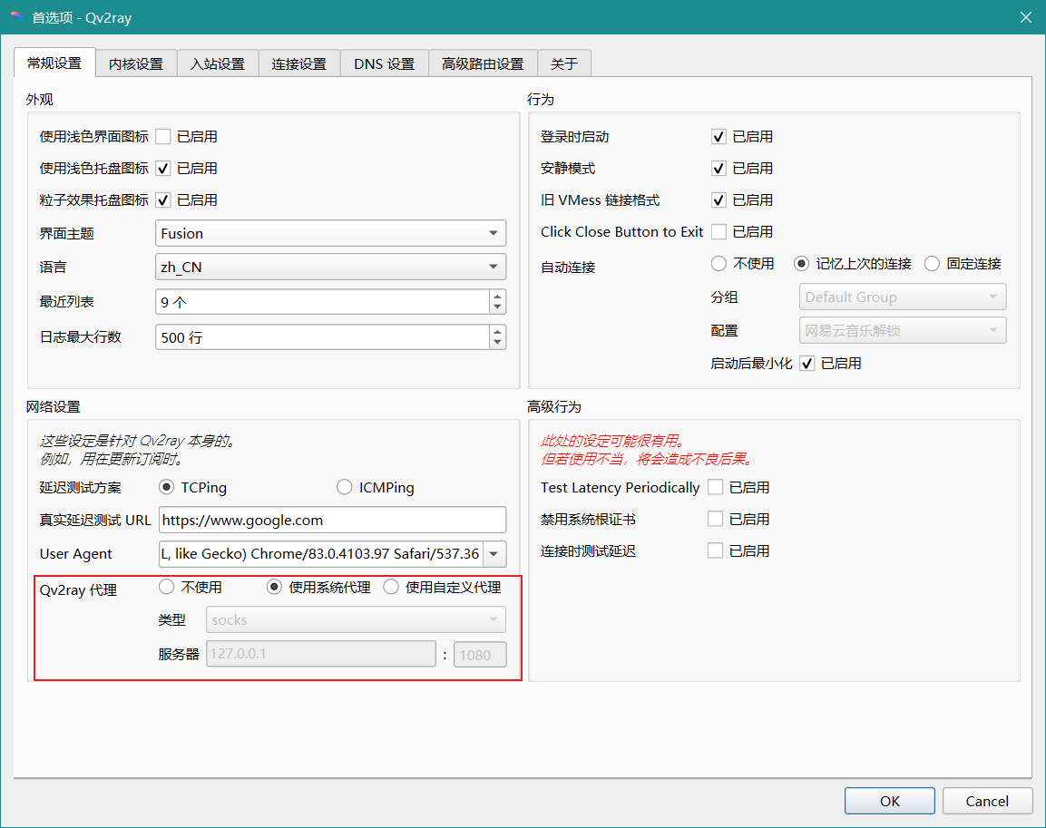The width and height of the screenshot is (1046, 828).
Task: Disable 安静模式 checkbox
Action: click(719, 168)
